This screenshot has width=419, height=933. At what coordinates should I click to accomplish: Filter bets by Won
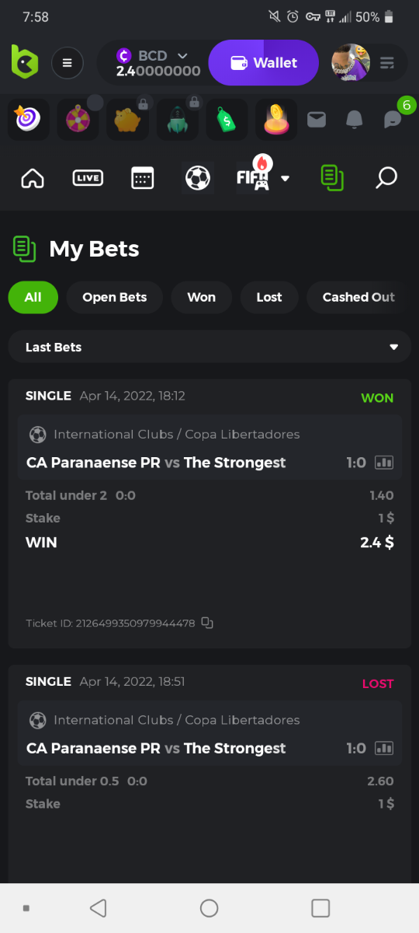[202, 297]
